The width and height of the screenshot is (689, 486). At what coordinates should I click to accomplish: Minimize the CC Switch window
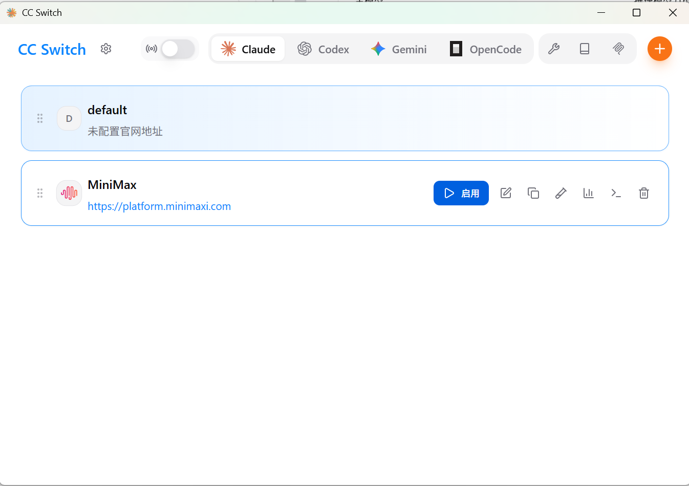(601, 12)
